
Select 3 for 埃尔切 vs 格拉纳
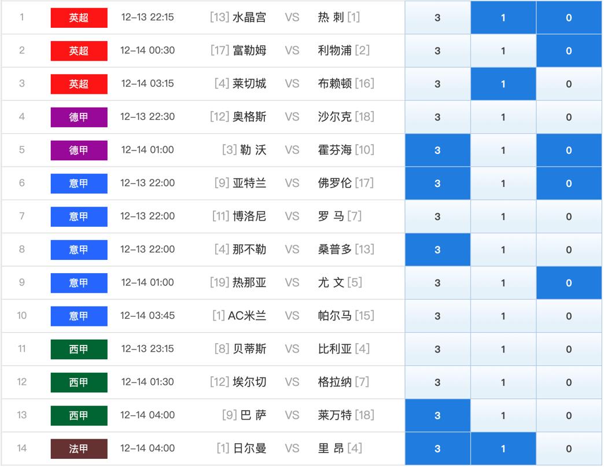click(x=437, y=383)
